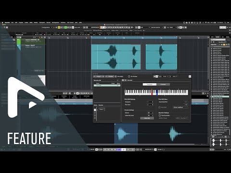
Task: Select the highlighted file in media list
Action: click(x=220, y=97)
